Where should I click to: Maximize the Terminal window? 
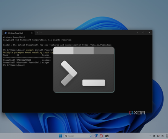pos(144,32)
